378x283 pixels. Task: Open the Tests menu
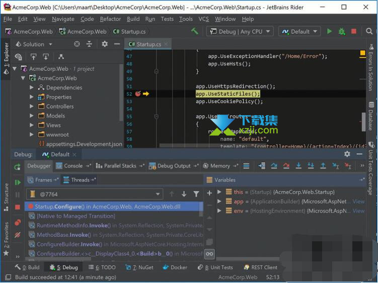[167, 19]
